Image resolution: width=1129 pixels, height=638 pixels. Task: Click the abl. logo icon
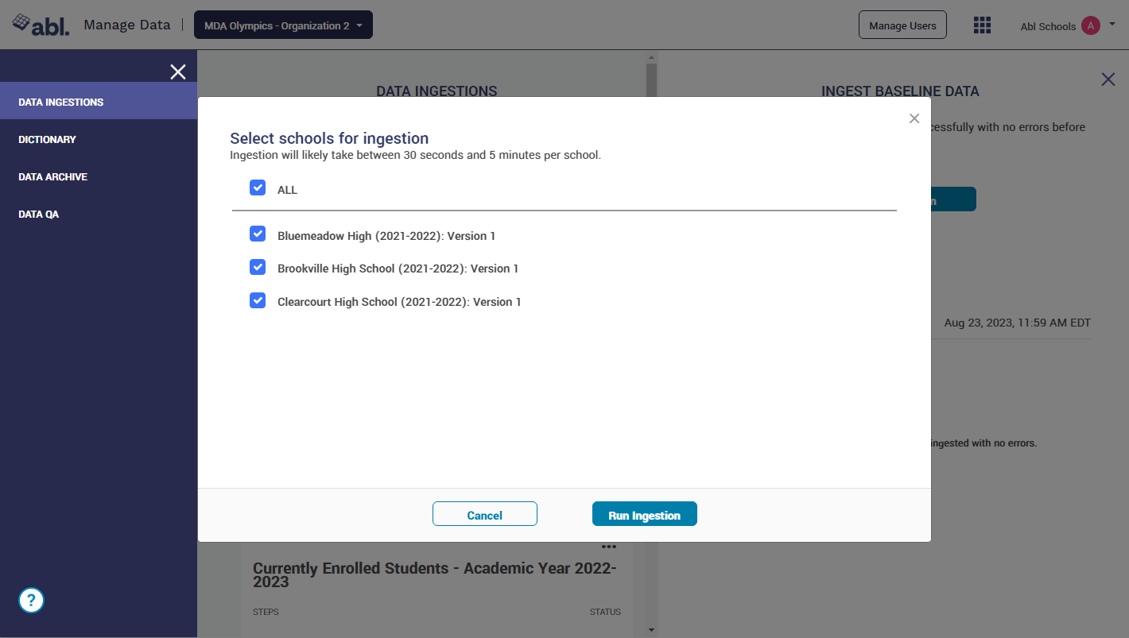[x=41, y=25]
